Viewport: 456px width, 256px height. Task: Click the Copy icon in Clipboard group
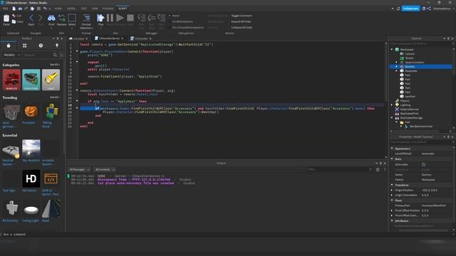click(x=14, y=22)
